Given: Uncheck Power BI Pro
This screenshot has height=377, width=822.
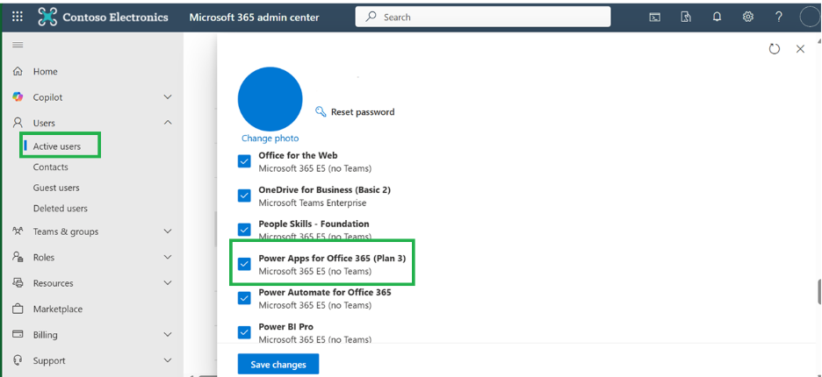Looking at the screenshot, I should click(244, 333).
